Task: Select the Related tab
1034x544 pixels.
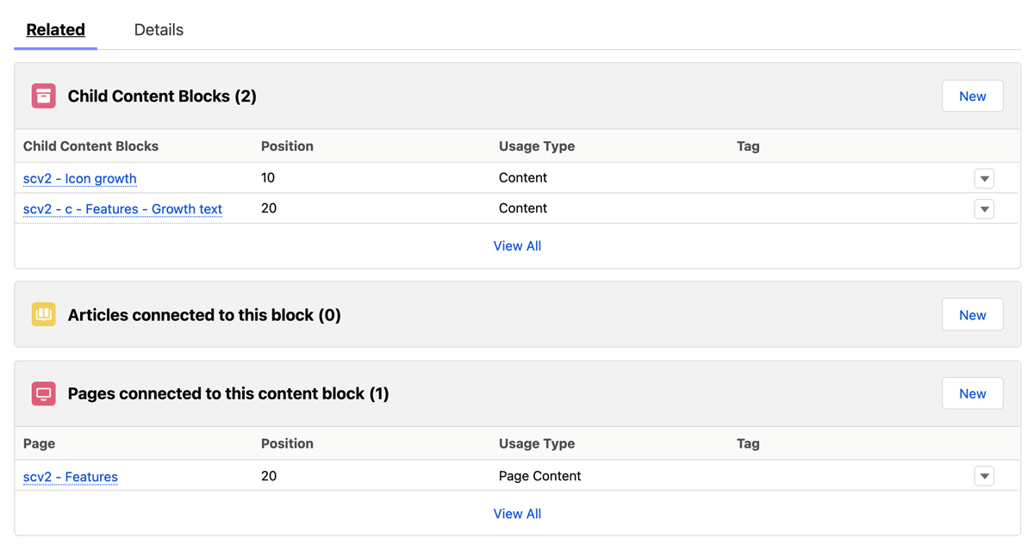Action: tap(55, 29)
